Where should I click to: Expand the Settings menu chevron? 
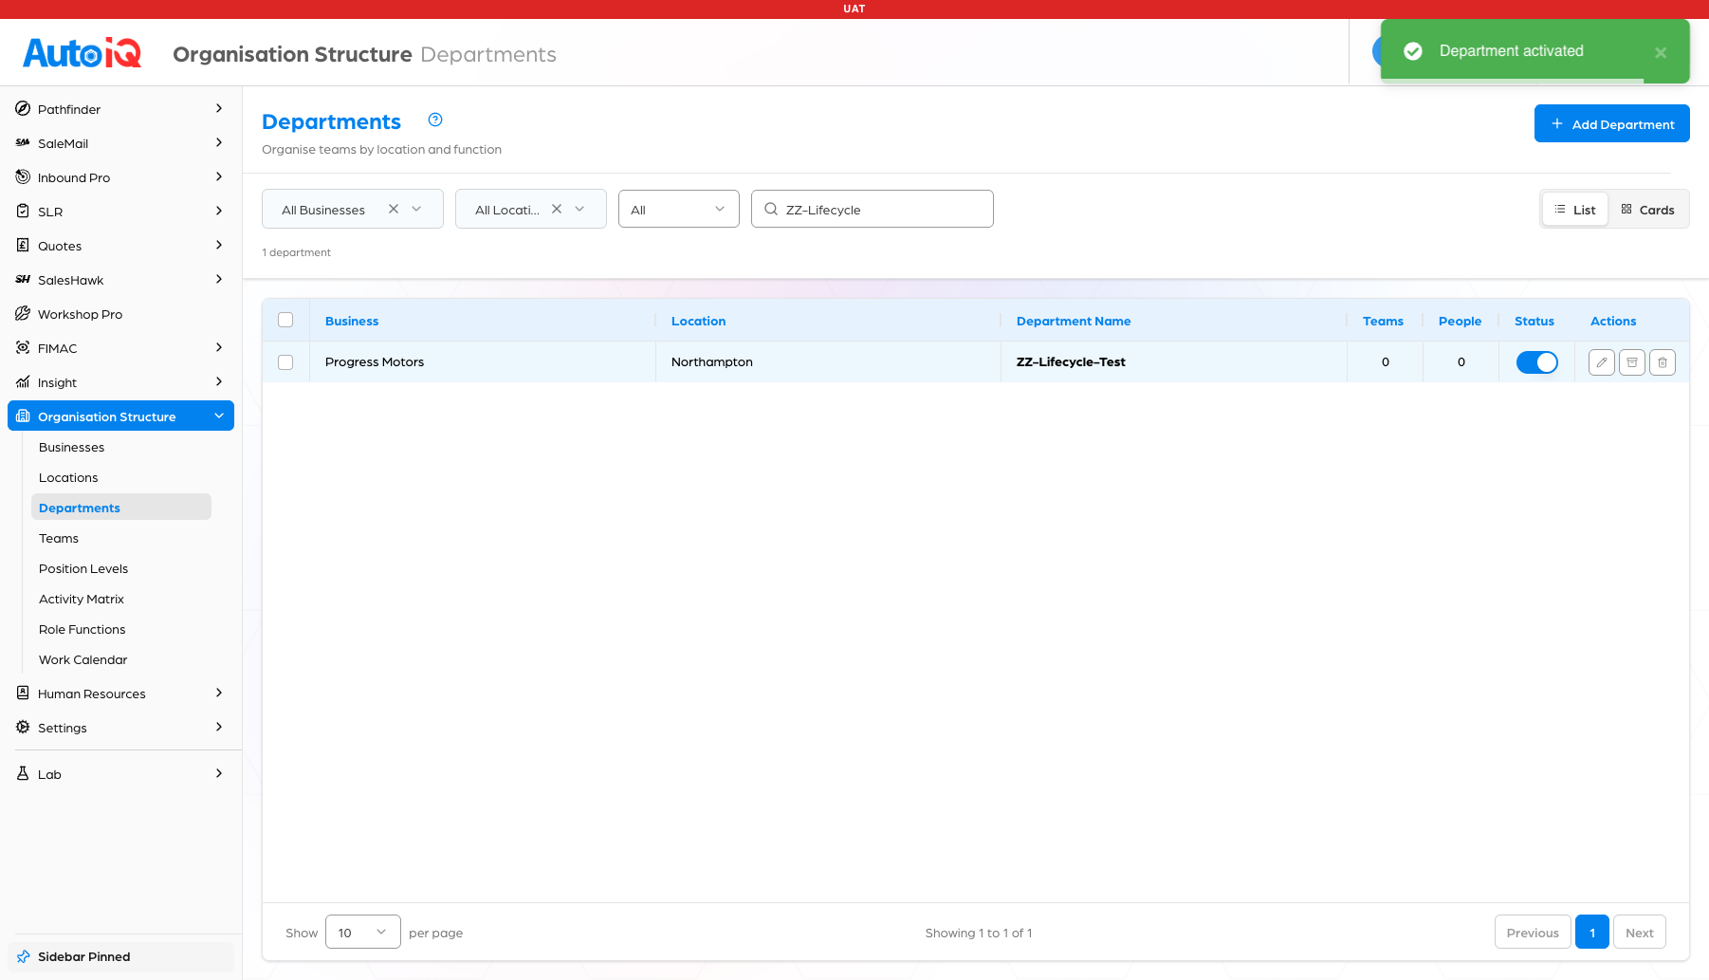point(219,728)
